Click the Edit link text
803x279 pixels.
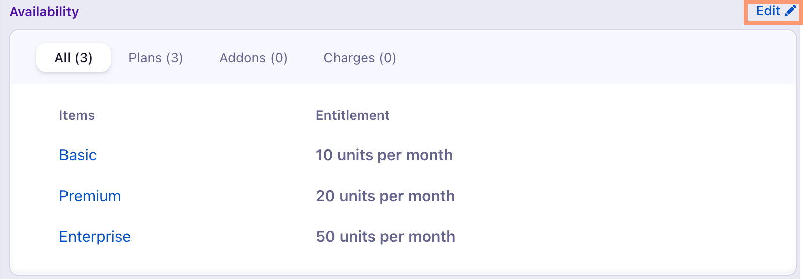pyautogui.click(x=768, y=11)
